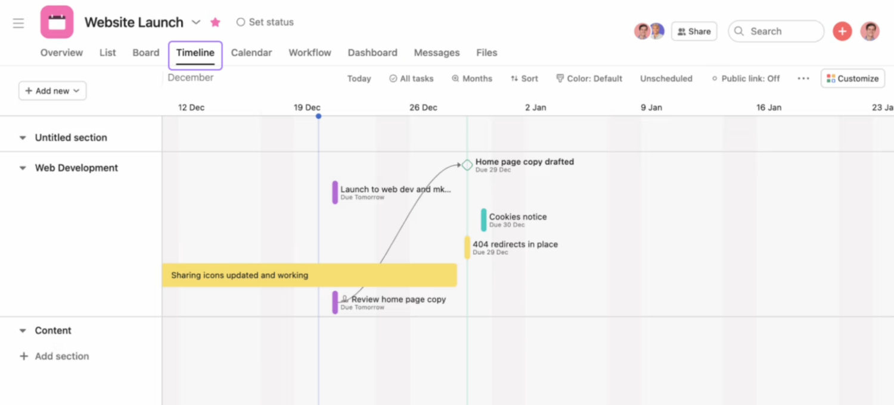Screen dimensions: 894x405
Task: Click the ellipsis more-options icon
Action: 803,78
